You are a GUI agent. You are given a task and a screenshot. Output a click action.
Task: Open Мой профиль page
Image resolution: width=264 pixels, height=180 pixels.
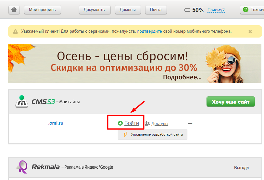point(43,10)
